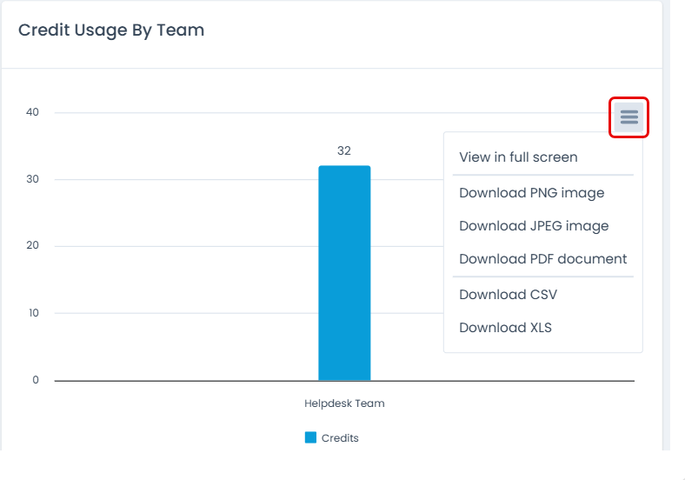The width and height of the screenshot is (685, 480).
Task: Click the Credit Usage By Team title
Action: [111, 30]
